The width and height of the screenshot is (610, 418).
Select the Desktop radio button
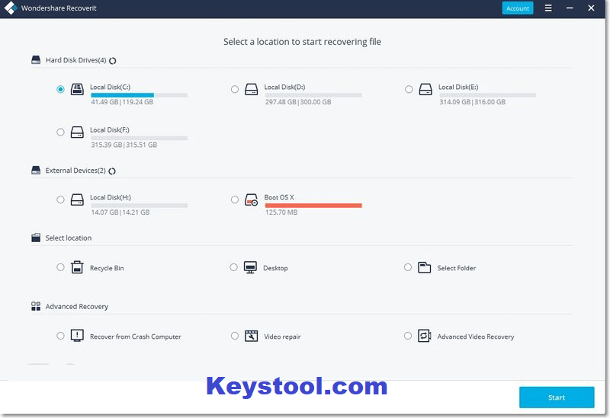tap(233, 267)
